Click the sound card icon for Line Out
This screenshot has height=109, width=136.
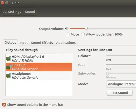[9, 67]
